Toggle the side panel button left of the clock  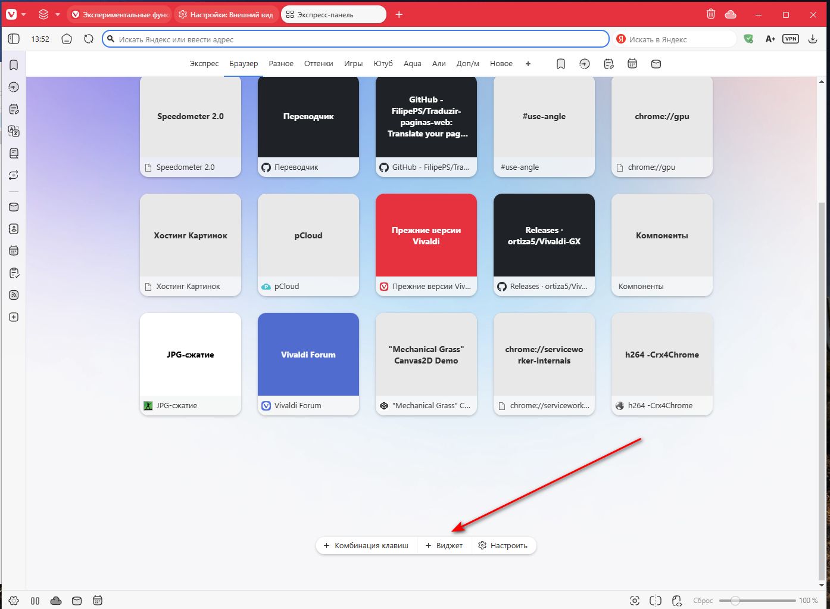coord(14,39)
